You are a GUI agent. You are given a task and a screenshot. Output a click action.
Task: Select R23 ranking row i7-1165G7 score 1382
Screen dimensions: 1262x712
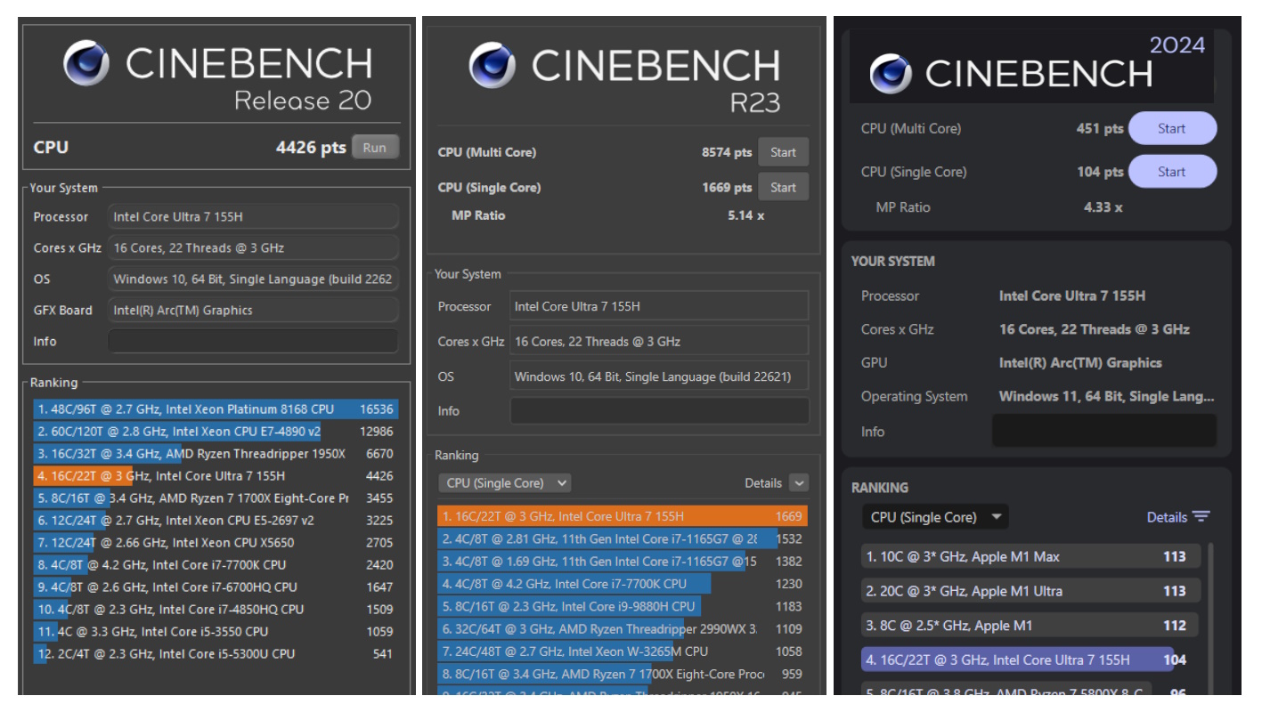pyautogui.click(x=623, y=562)
